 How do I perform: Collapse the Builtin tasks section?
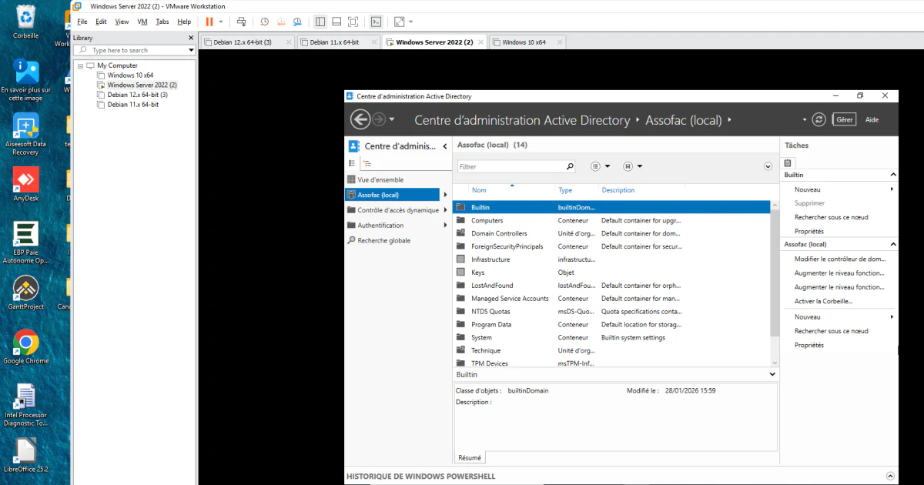click(892, 175)
